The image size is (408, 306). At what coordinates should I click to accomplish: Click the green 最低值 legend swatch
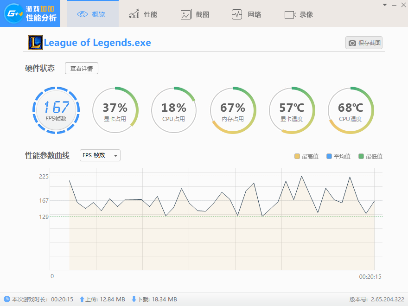pos(361,156)
